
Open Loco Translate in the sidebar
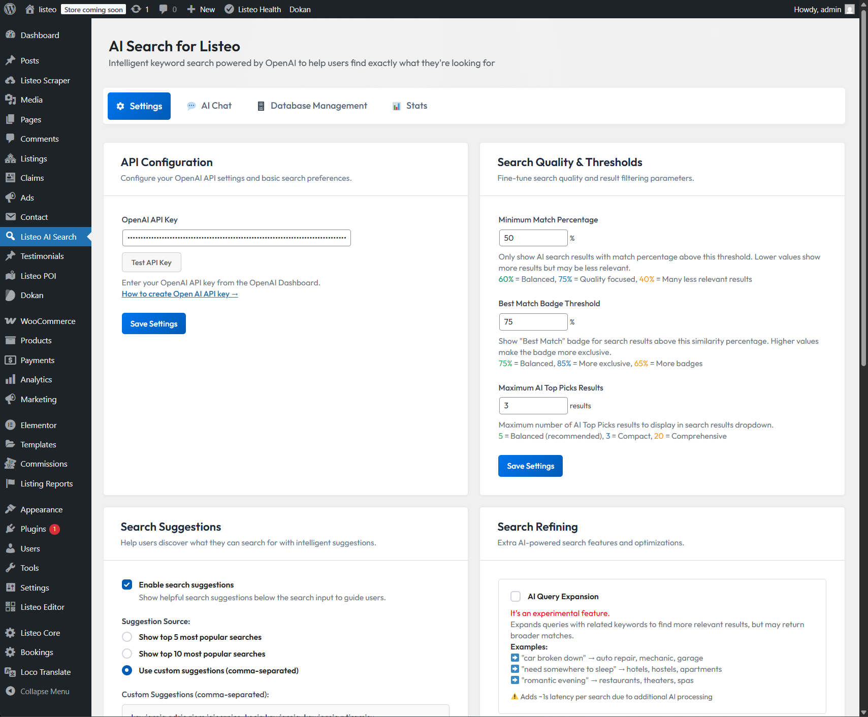[45, 672]
